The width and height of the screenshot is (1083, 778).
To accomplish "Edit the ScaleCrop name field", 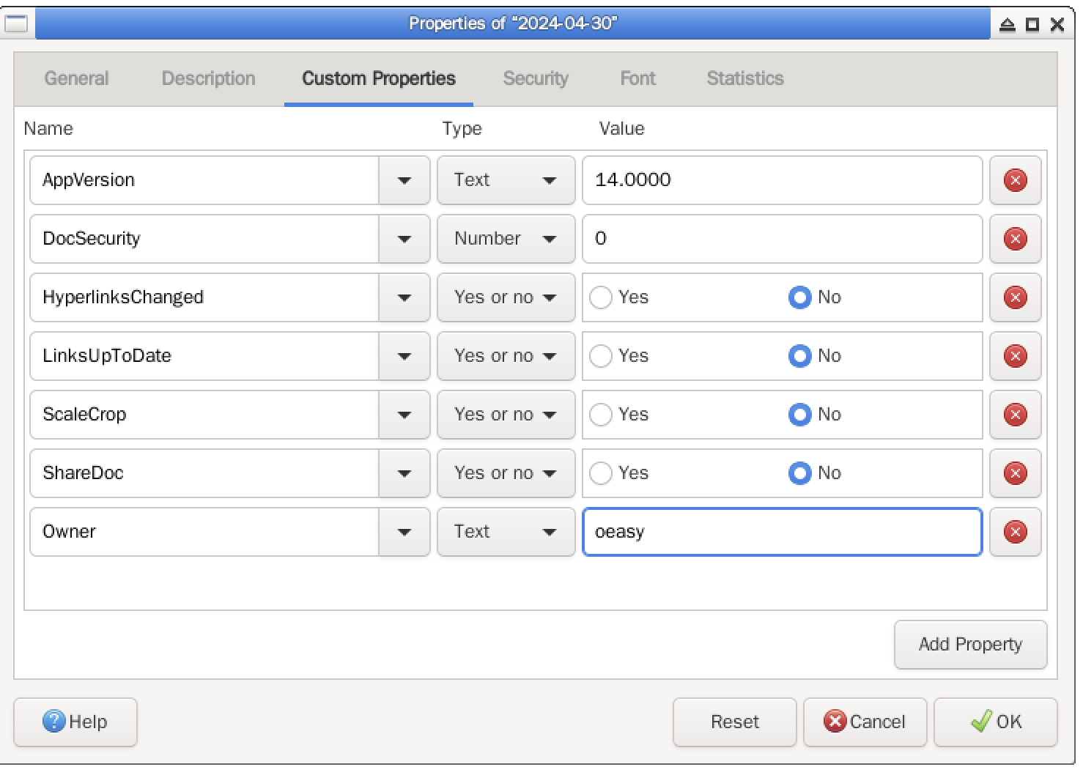I will [204, 415].
